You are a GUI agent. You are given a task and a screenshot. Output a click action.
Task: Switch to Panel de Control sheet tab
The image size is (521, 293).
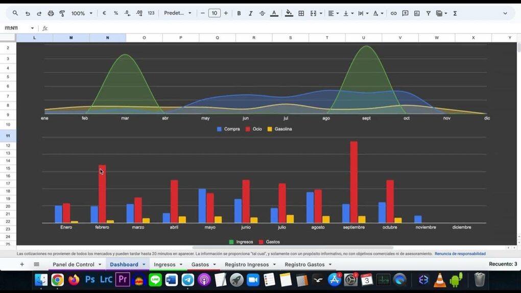coord(74,264)
